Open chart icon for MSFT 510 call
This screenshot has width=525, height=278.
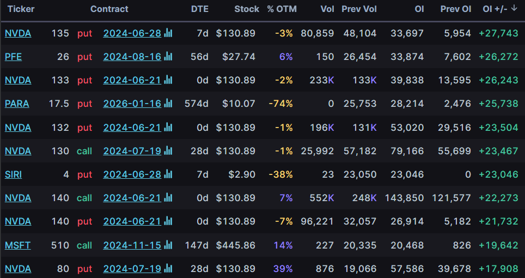click(168, 245)
